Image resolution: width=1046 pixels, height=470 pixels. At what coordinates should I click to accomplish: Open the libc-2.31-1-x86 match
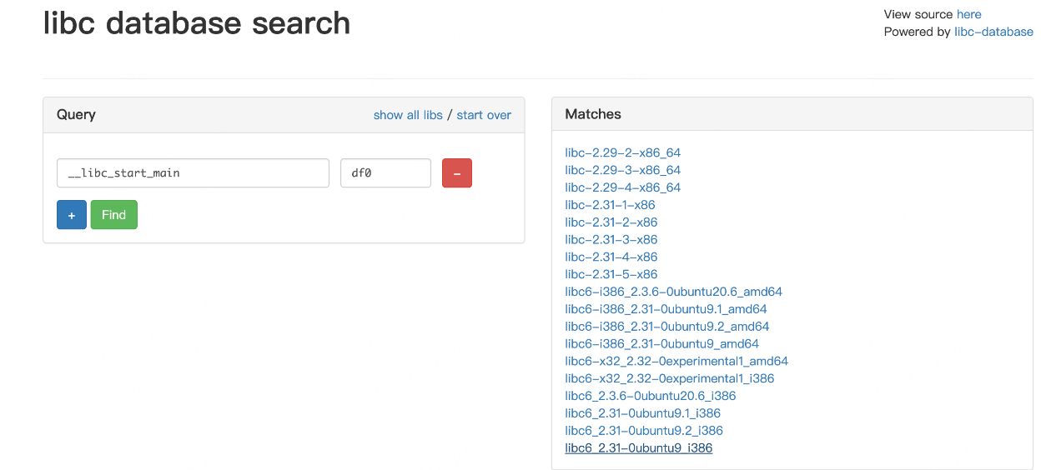[x=610, y=205]
